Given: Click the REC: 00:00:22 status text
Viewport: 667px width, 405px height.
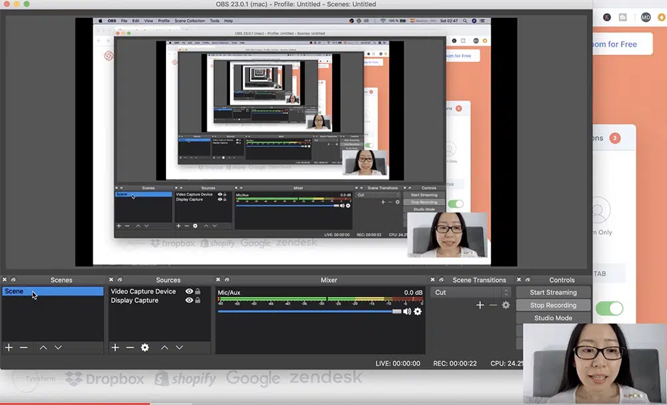Looking at the screenshot, I should (x=455, y=364).
